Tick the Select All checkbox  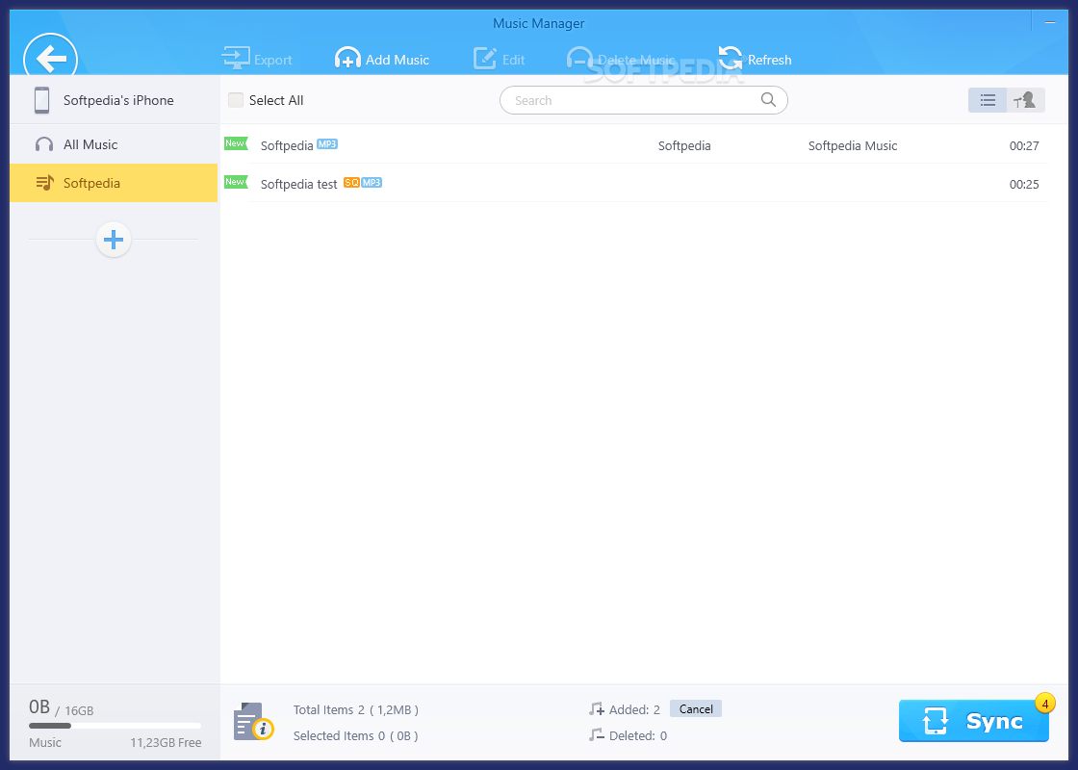pyautogui.click(x=236, y=100)
